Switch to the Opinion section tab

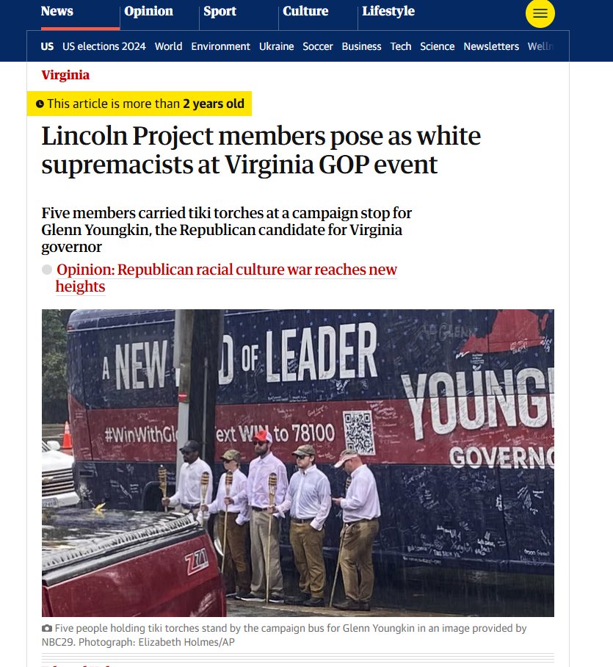(148, 11)
